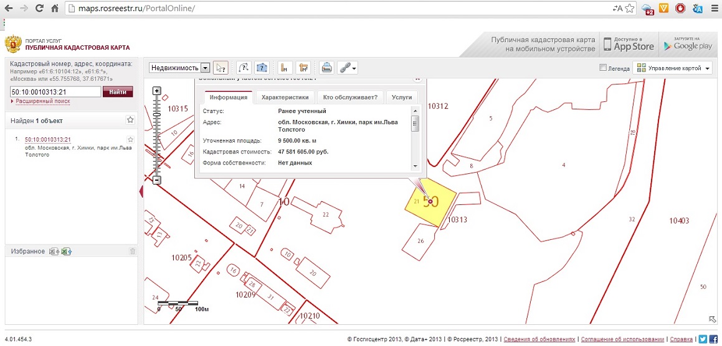Open Управление картой map control menu
Screen dimensions: 722x346
tap(672, 68)
